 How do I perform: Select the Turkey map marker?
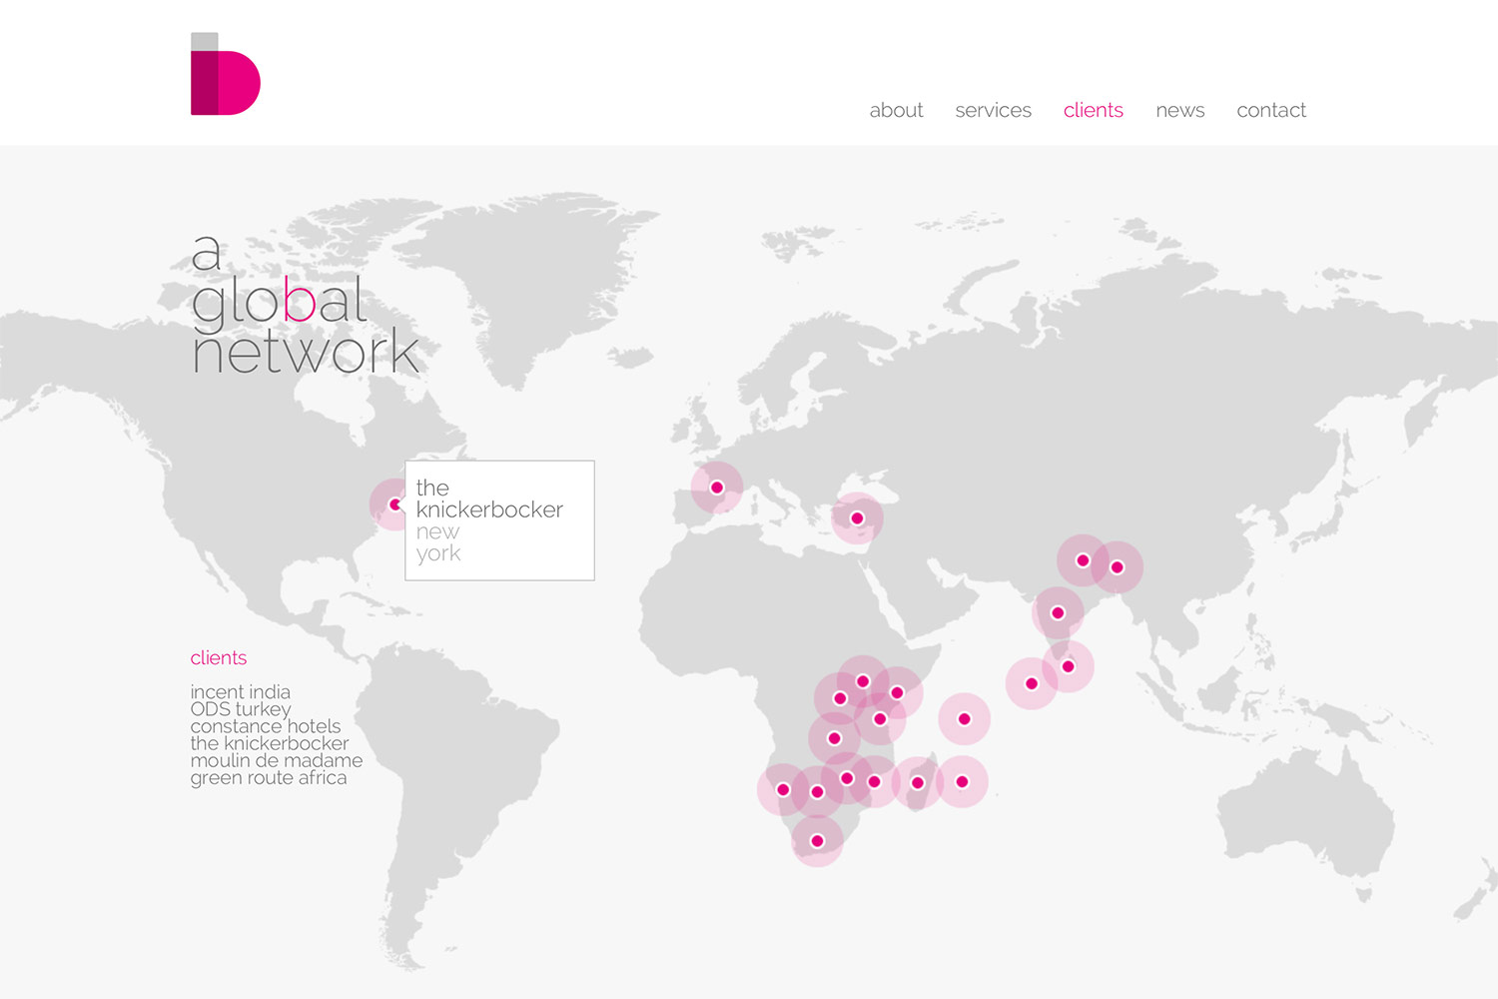[x=857, y=518]
